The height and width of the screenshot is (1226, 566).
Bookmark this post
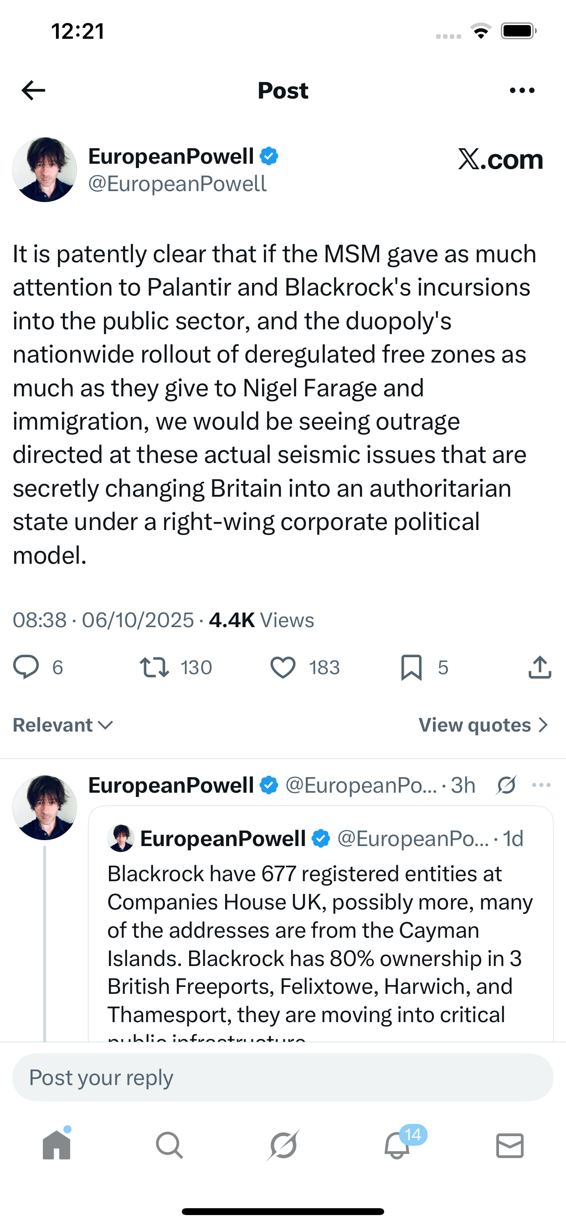(412, 667)
